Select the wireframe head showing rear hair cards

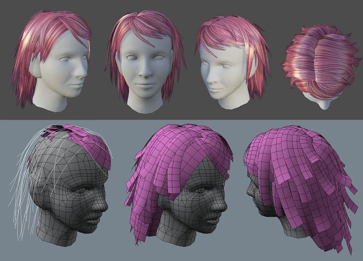[301, 190]
